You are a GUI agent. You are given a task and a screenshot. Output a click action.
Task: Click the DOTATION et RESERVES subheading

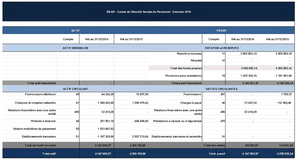point(222,48)
